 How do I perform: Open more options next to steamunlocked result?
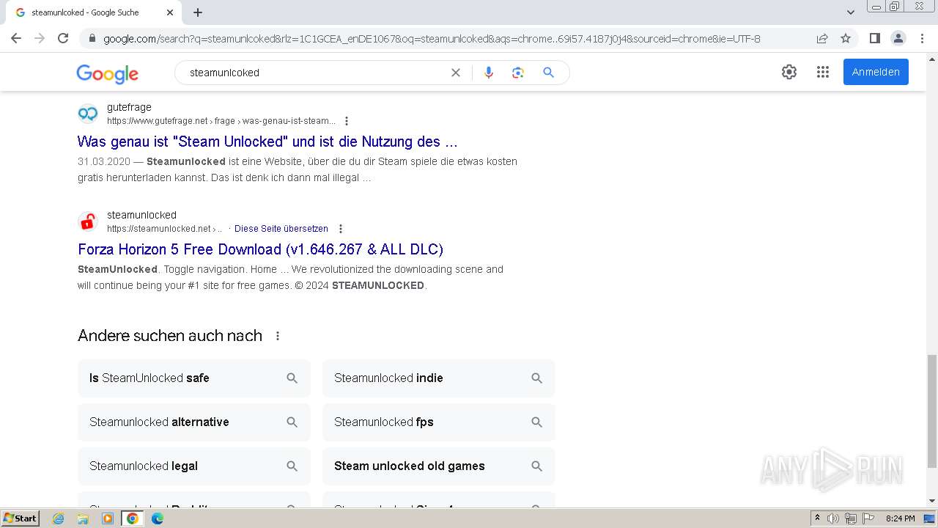[x=340, y=229]
